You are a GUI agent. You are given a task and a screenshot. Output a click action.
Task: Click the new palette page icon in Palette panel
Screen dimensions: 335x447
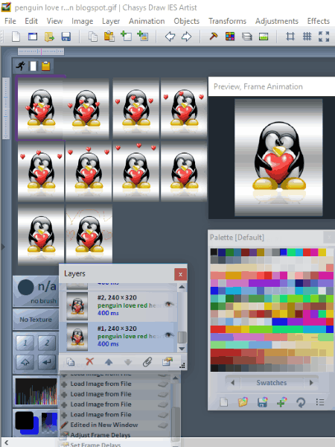click(x=224, y=402)
